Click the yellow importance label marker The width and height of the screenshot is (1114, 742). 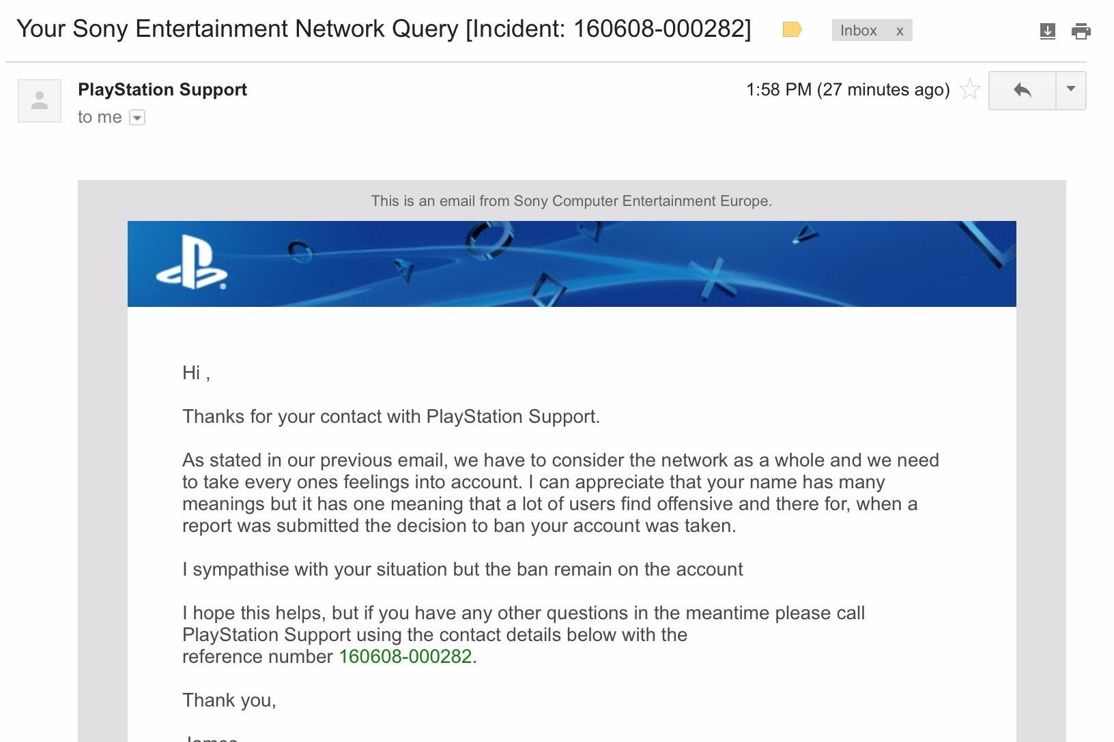point(792,29)
